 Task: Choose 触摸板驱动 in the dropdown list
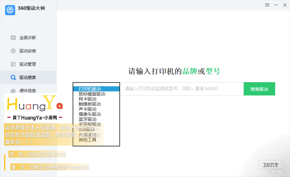(x=96, y=104)
